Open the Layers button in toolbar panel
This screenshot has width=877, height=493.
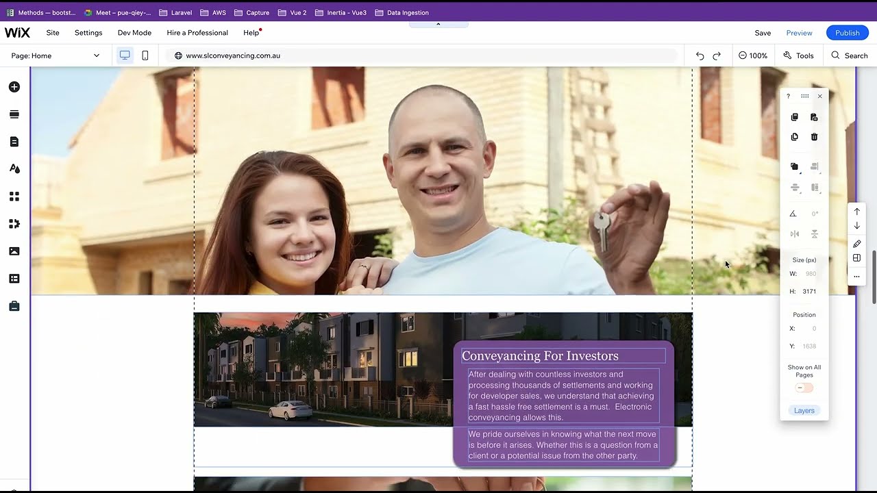tap(804, 411)
